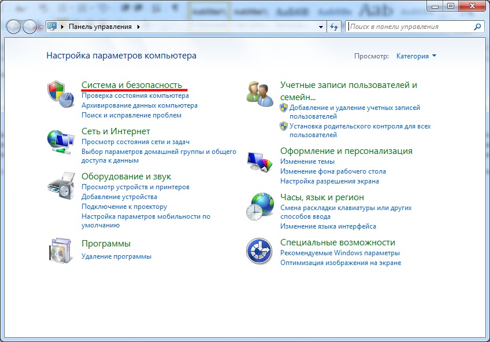
Task: Open Проверка состояния компьютера
Action: 135,95
